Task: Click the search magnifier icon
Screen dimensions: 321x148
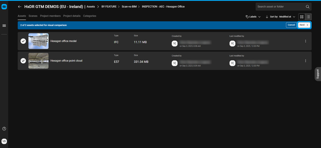Action: click(308, 7)
